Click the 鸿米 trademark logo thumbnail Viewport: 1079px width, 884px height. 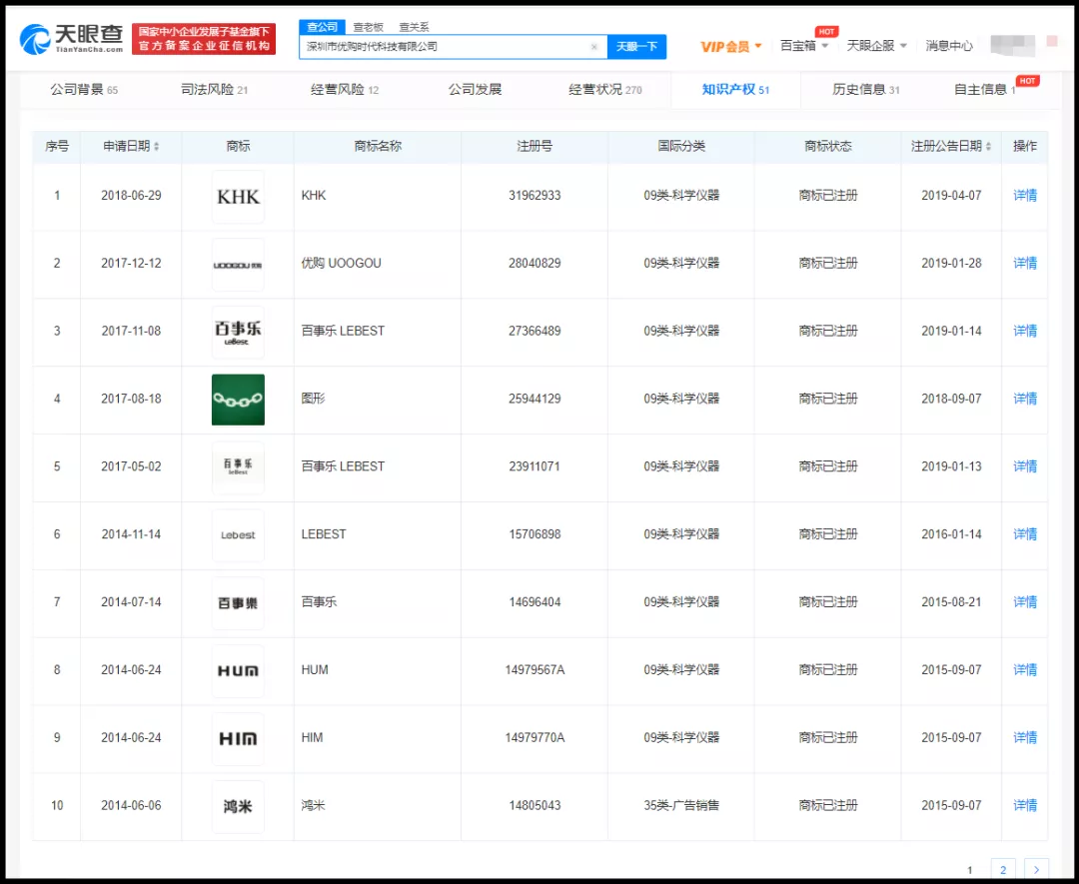point(238,806)
